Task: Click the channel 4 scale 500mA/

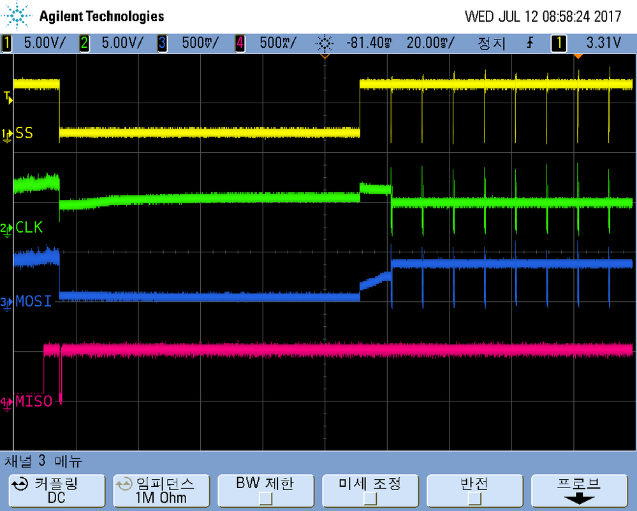Action: pyautogui.click(x=278, y=43)
